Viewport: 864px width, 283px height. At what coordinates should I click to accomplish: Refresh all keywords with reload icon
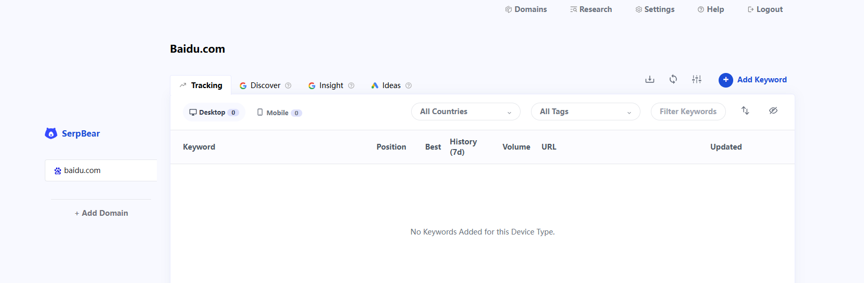tap(673, 79)
